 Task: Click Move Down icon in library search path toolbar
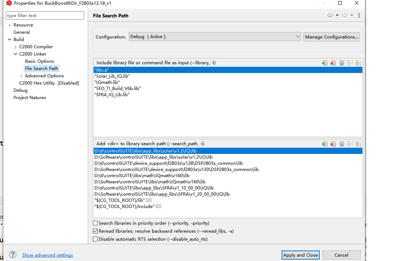click(358, 144)
